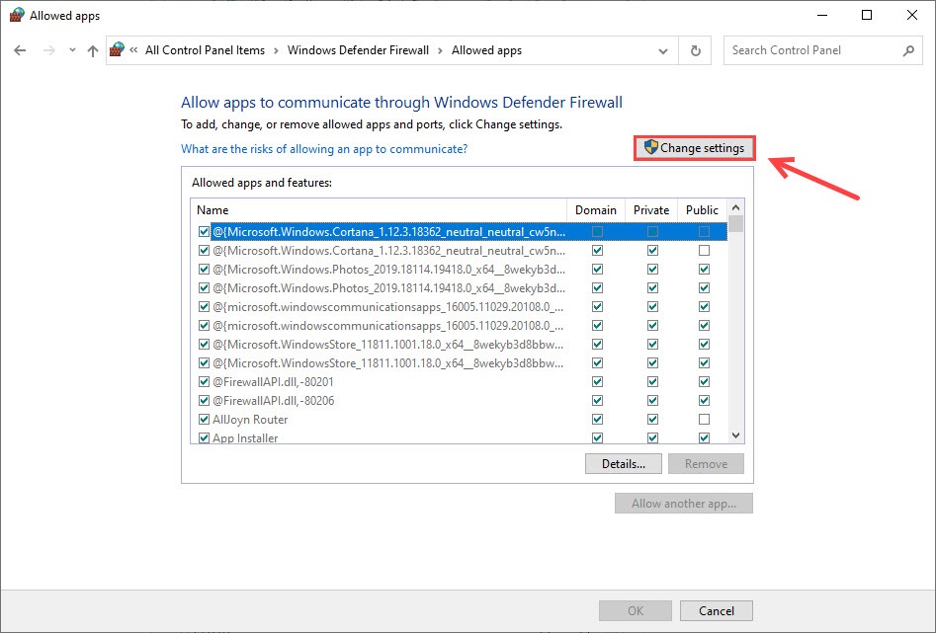Viewport: 936px width, 633px height.
Task: Click Allow another app... button
Action: pyautogui.click(x=684, y=503)
